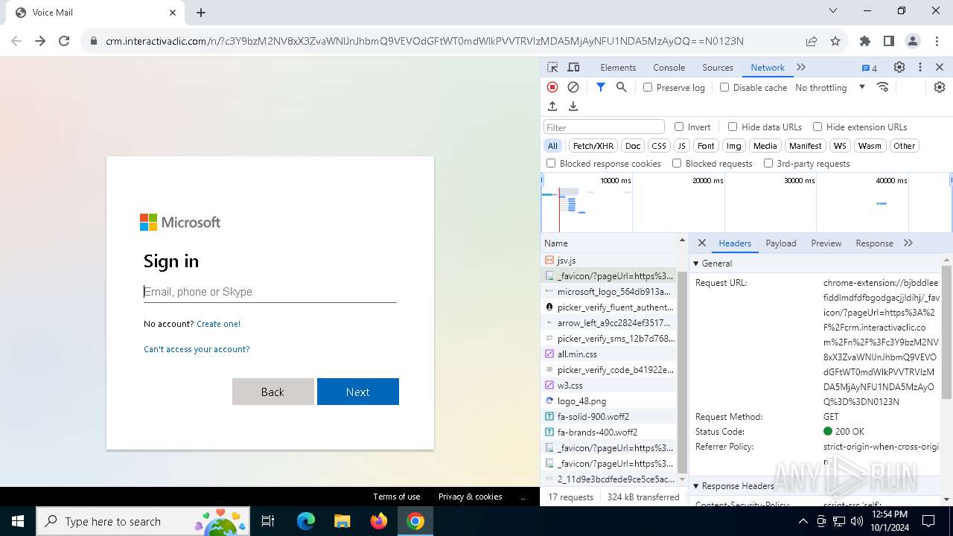This screenshot has width=953, height=536.
Task: Close the DevTools panel
Action: click(x=940, y=67)
